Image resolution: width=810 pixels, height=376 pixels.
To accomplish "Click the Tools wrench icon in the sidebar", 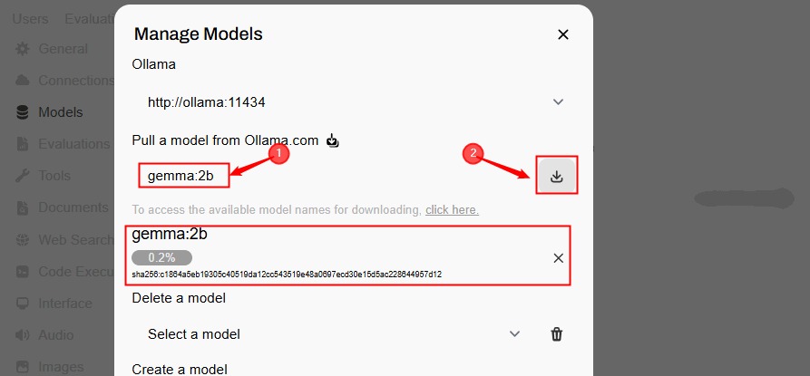I will coord(23,176).
